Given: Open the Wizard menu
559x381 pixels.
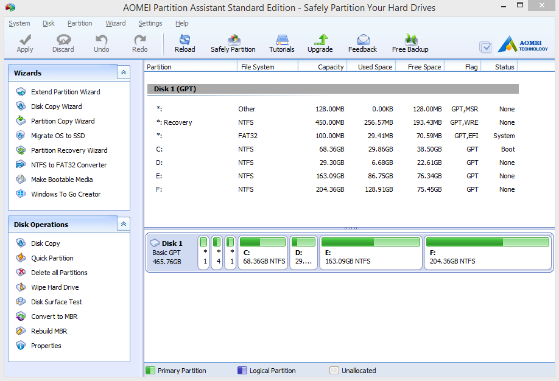Looking at the screenshot, I should pos(116,23).
